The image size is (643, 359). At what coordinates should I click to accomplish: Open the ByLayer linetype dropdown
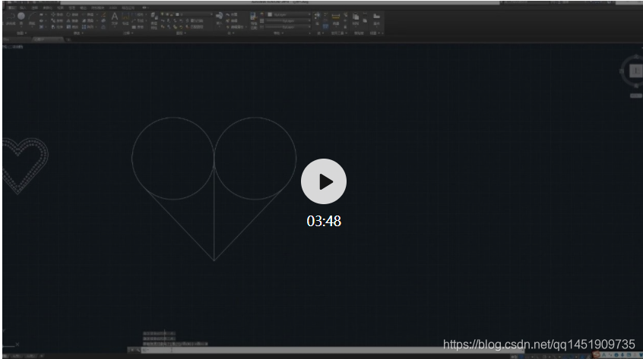tap(289, 27)
